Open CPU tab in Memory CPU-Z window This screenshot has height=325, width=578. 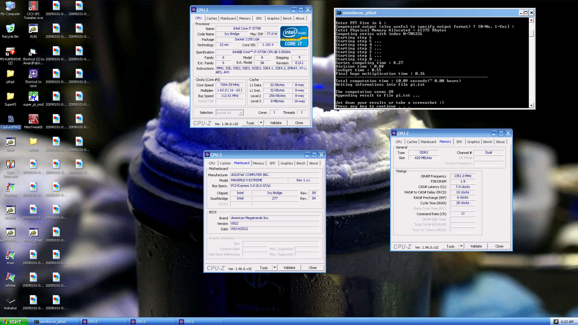click(x=399, y=142)
